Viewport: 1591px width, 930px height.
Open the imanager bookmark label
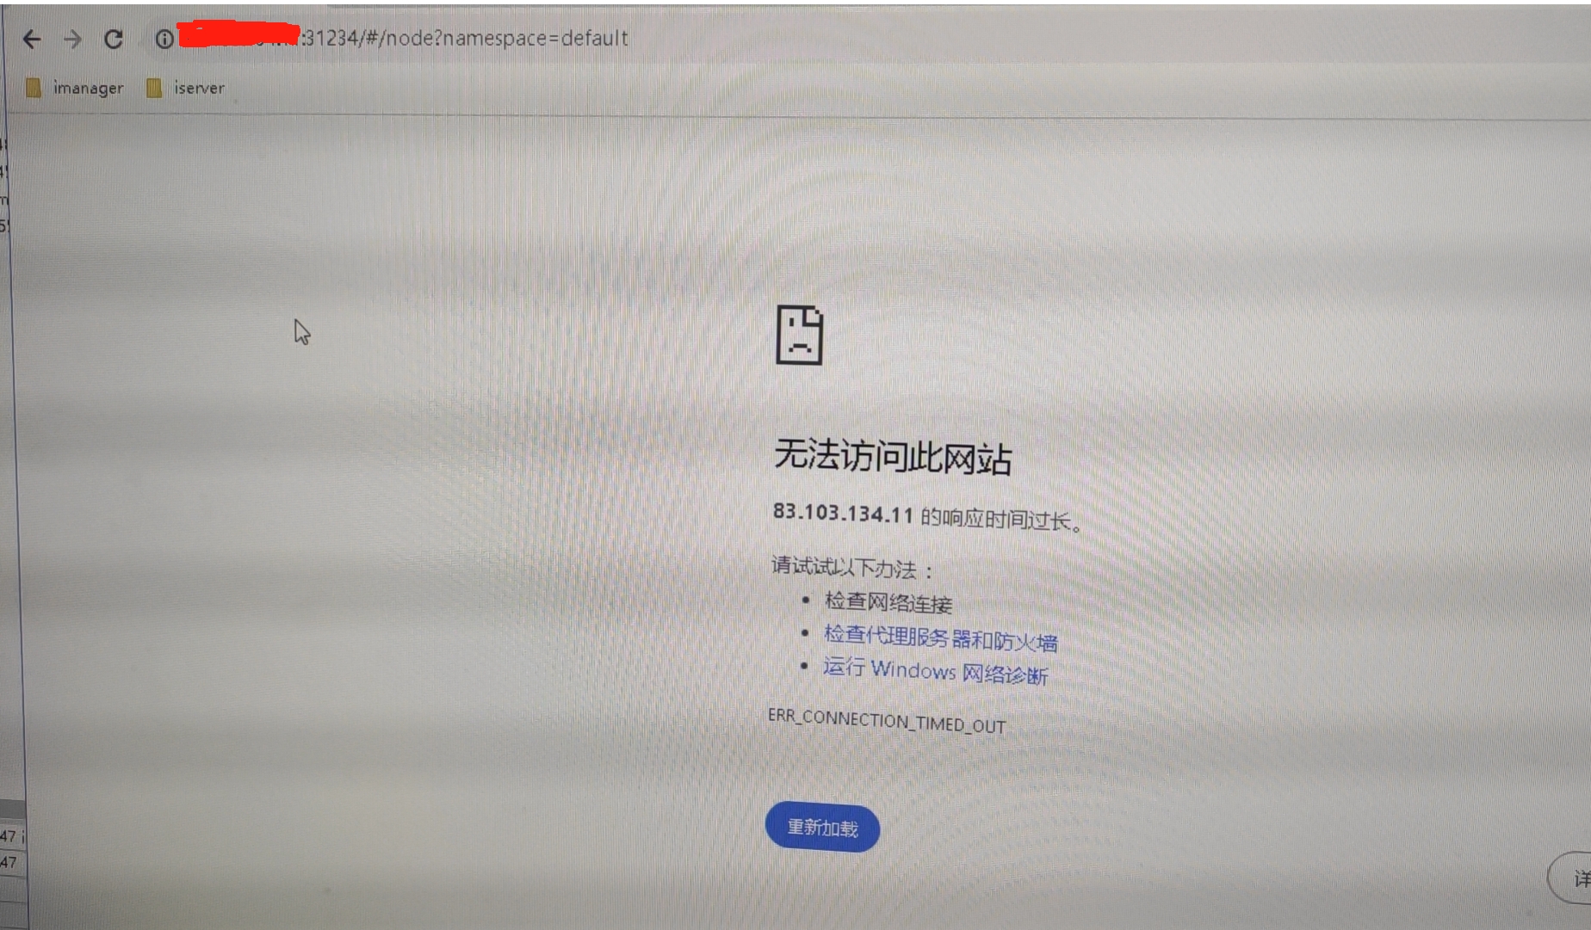88,88
